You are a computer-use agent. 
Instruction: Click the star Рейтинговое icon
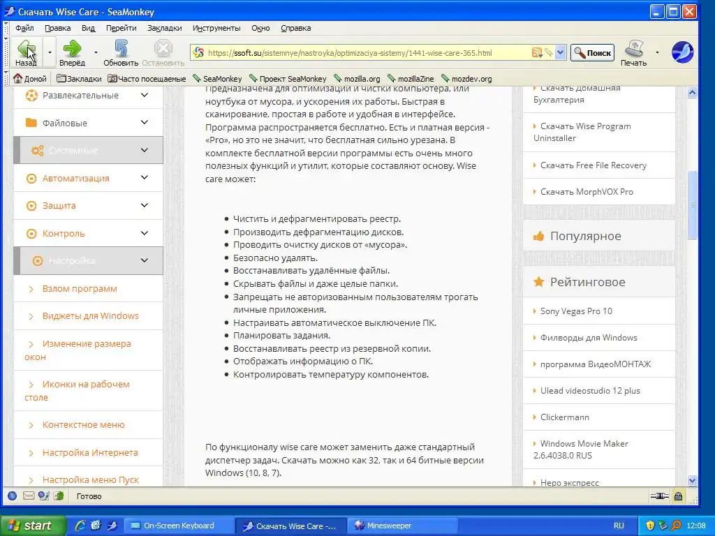538,282
